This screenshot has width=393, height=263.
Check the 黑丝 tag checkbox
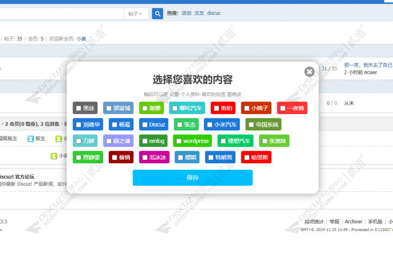click(79, 108)
